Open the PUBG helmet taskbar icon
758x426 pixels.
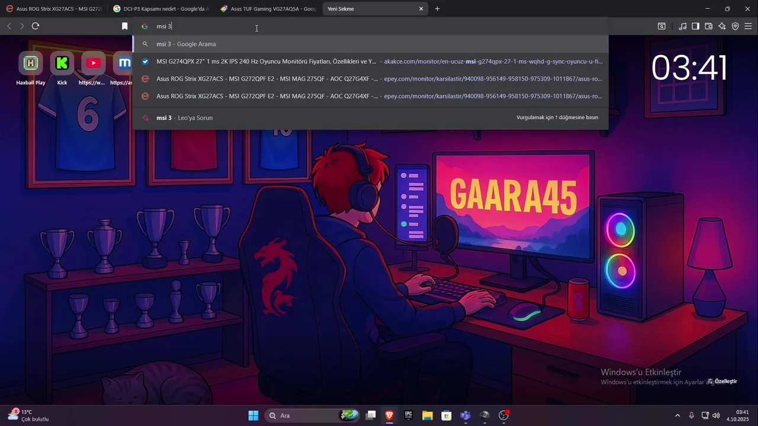(484, 415)
